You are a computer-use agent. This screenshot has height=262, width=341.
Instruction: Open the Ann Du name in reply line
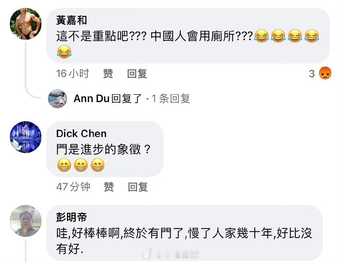click(92, 99)
